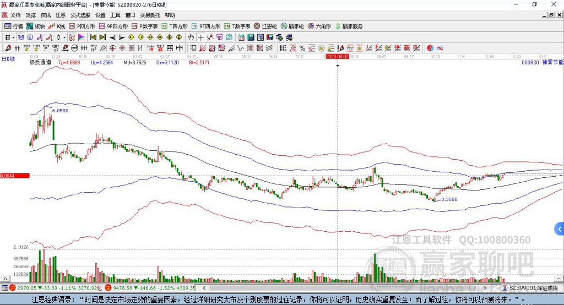This screenshot has height=305, width=564.
Task: Click the 日K线 chart label
Action: pos(8,59)
